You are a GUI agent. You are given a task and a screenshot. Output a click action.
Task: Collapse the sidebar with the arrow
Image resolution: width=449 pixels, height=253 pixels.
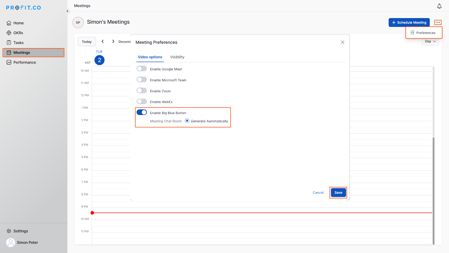[x=67, y=11]
